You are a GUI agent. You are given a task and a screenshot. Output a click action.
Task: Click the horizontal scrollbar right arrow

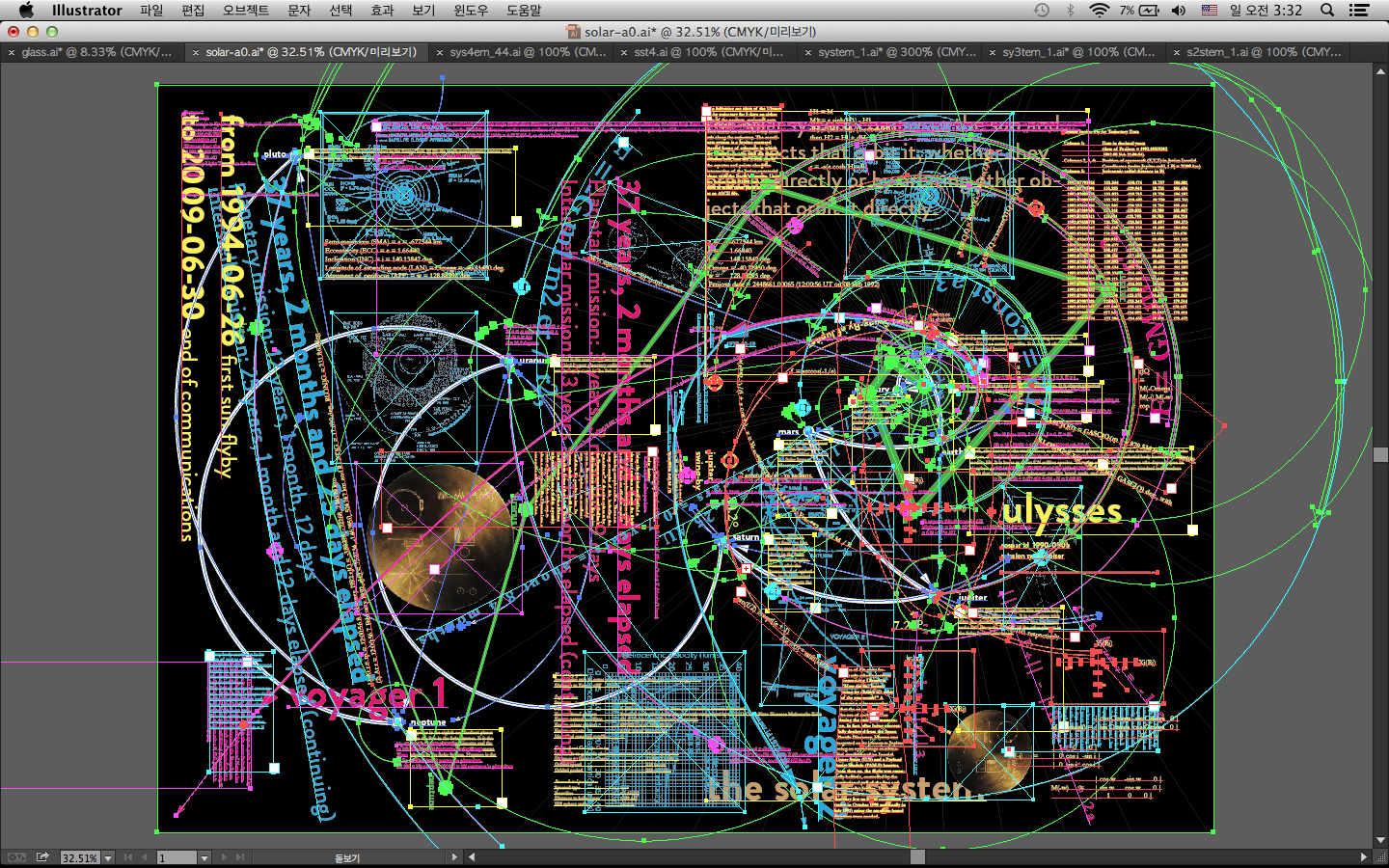tap(1363, 857)
